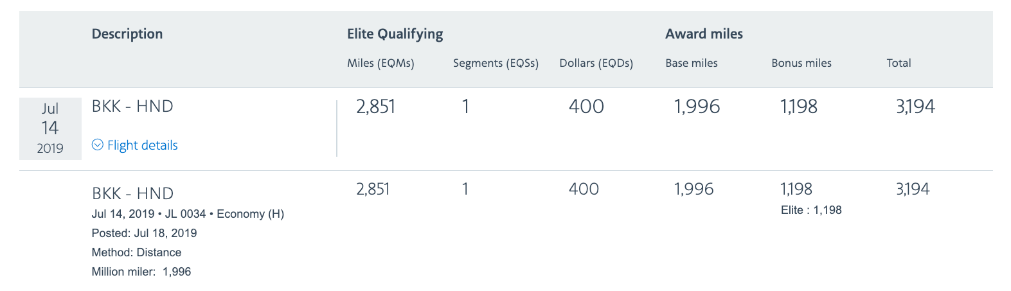Collapse the Flight details link
Viewport: 1011px width, 291px height.
tap(142, 145)
